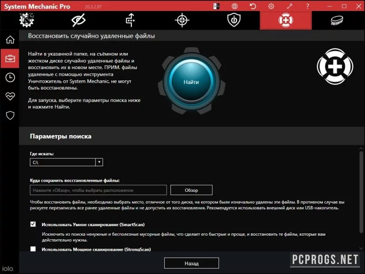Open help question mark icon
Image resolution: width=365 pixels, height=274 pixels.
pos(308,6)
